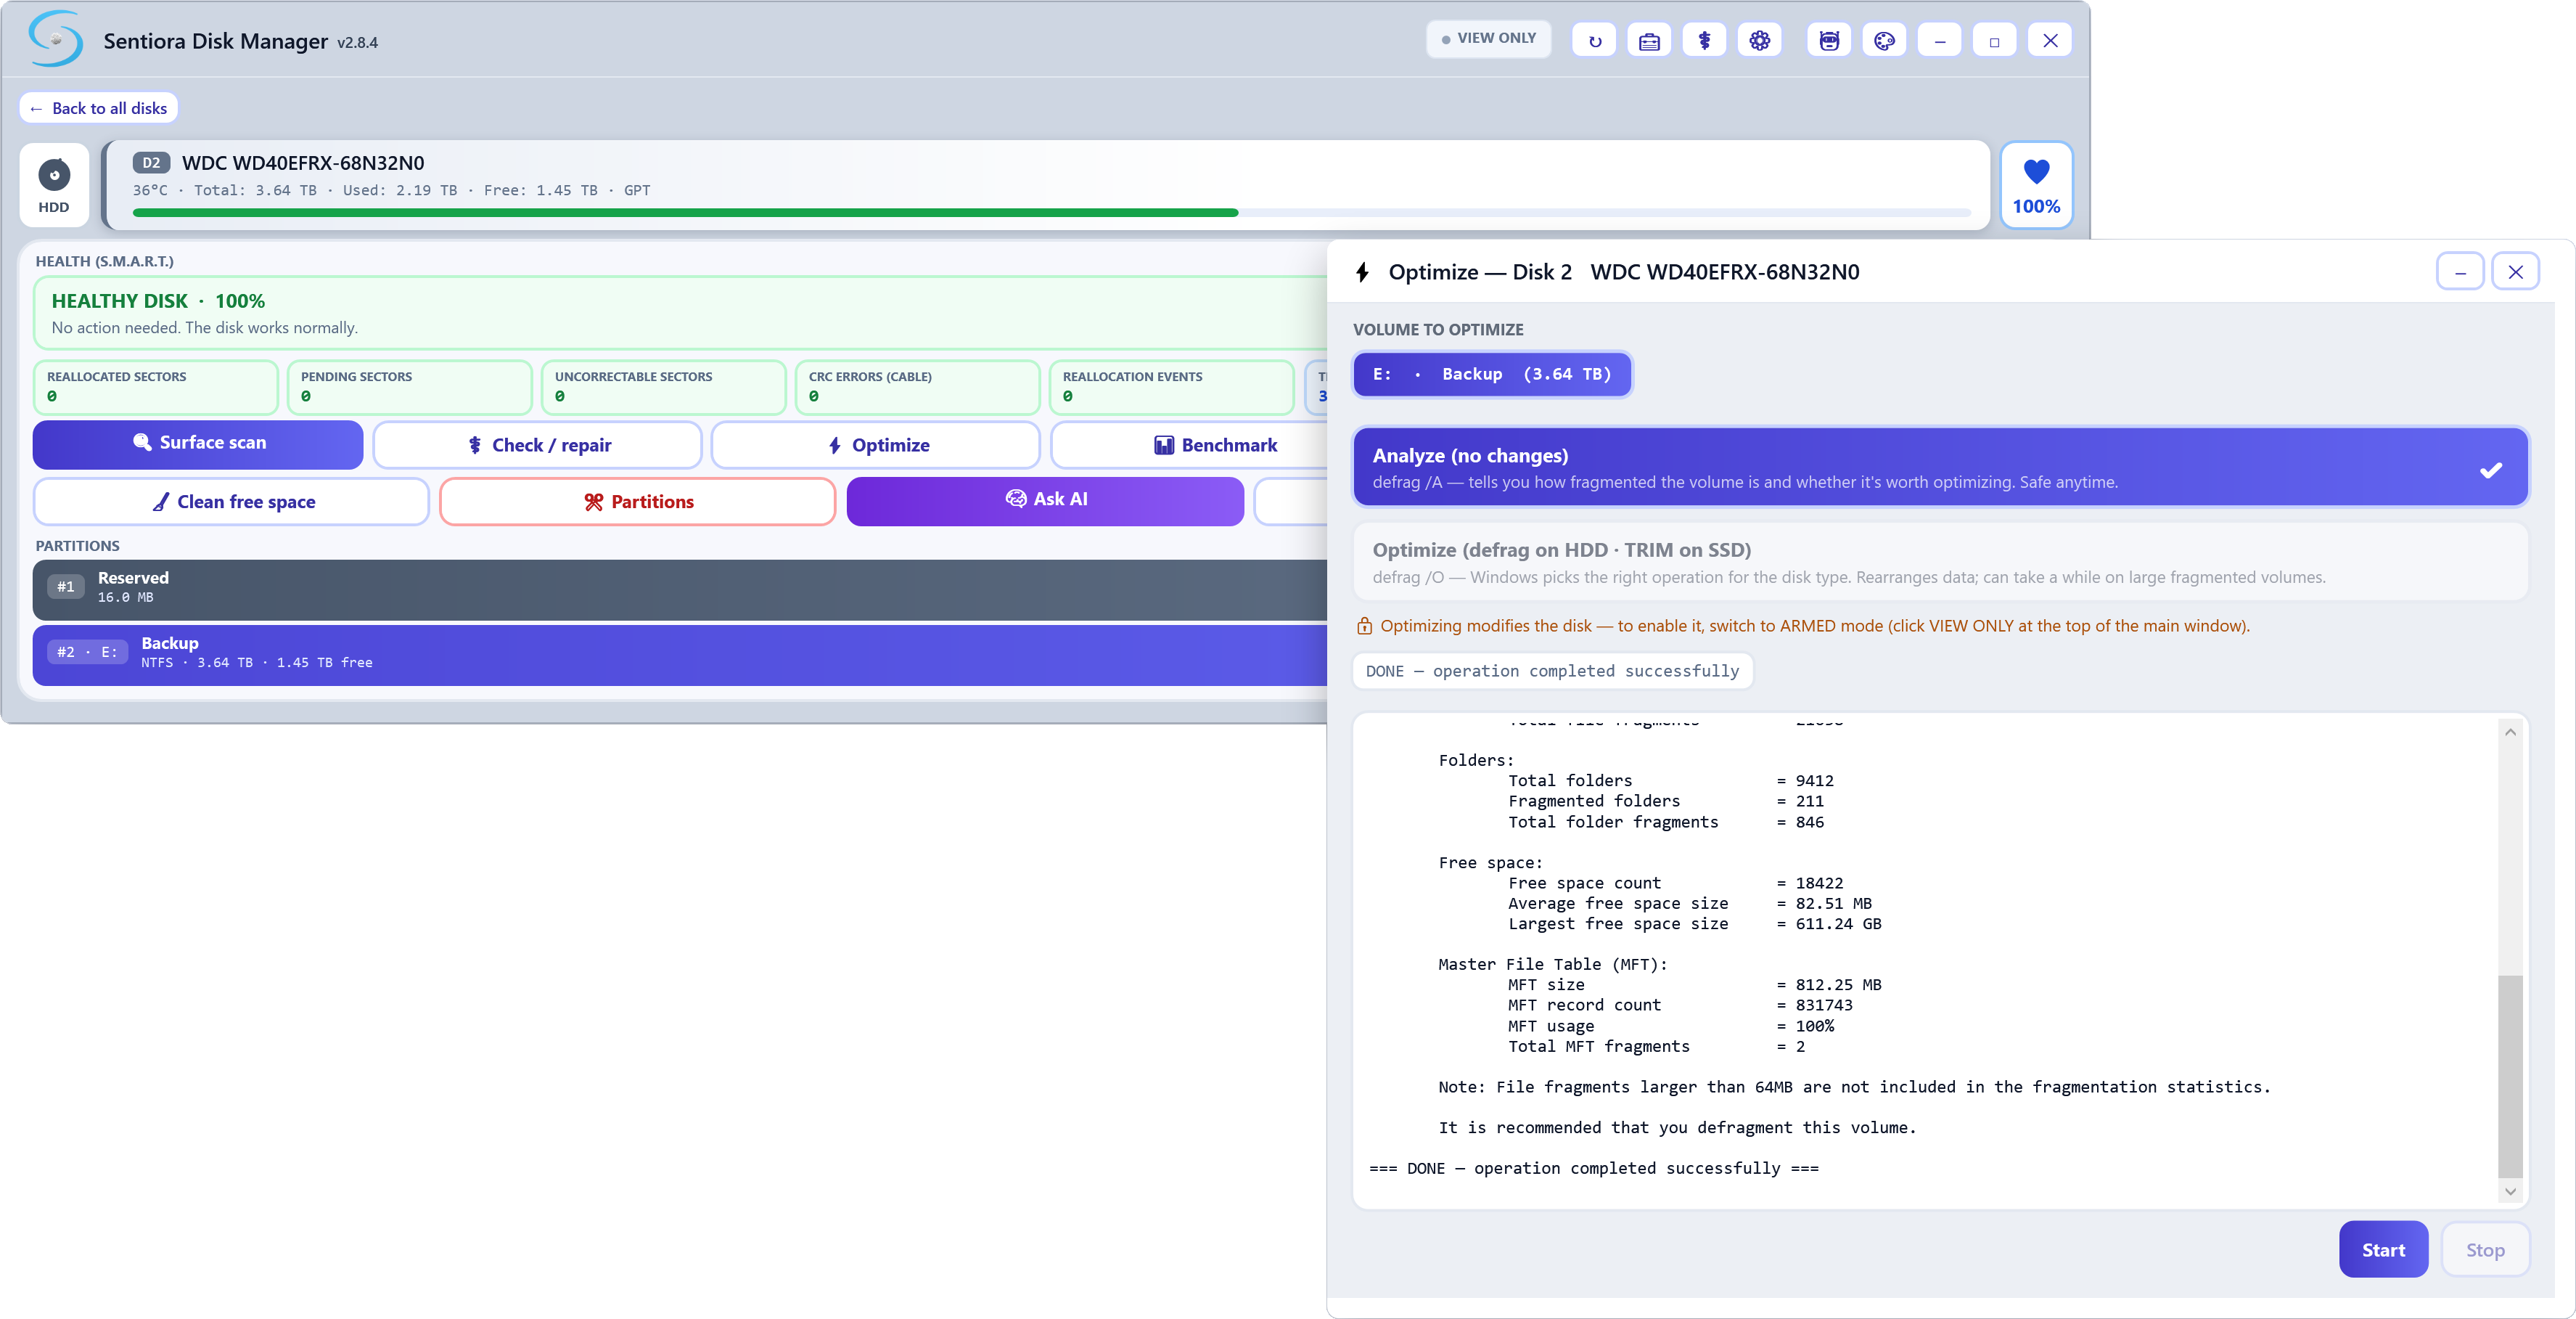Click the medical staff icon button
Image resolution: width=2576 pixels, height=1319 pixels.
[1704, 41]
